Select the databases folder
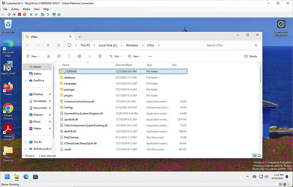The width and height of the screenshot is (293, 187). (x=123, y=77)
